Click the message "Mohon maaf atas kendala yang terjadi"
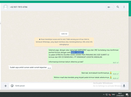 coord(86,77)
